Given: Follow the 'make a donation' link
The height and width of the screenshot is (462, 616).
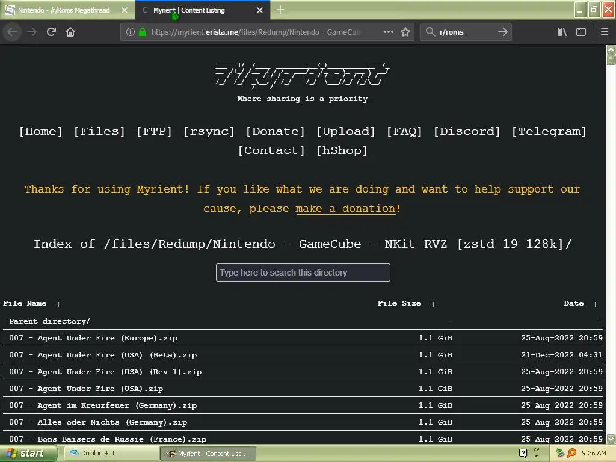Looking at the screenshot, I should (x=345, y=208).
